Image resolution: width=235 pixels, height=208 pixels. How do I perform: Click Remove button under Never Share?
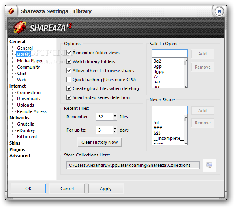coord(203,123)
